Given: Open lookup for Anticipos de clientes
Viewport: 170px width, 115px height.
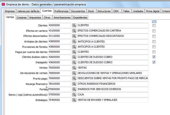Looking at the screenshot, I should (x=74, y=42).
